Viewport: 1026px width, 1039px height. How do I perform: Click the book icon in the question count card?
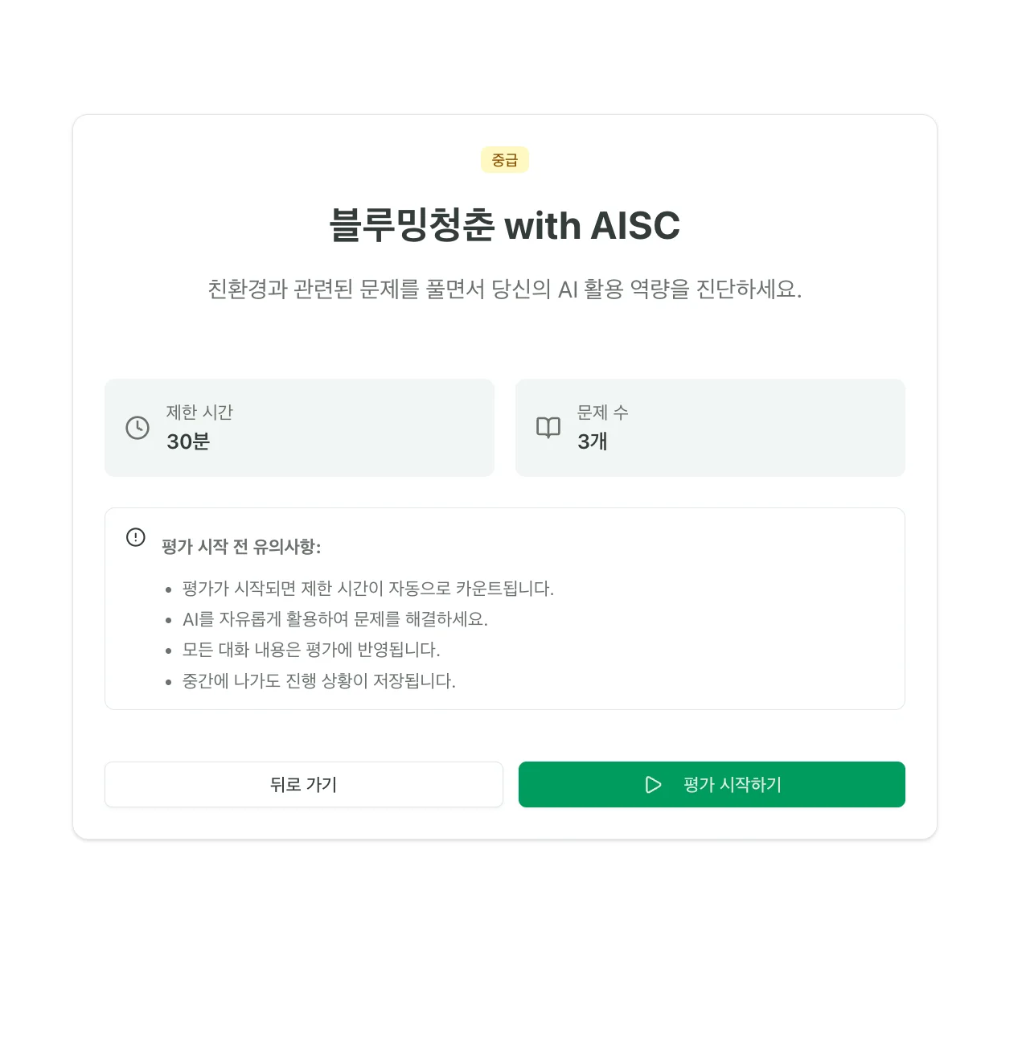coord(548,428)
